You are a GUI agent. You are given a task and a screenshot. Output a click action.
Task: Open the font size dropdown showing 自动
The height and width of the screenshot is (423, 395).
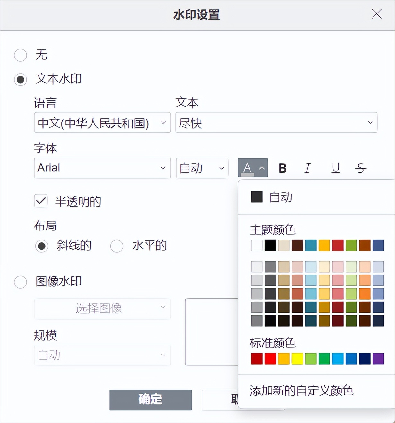coord(202,168)
